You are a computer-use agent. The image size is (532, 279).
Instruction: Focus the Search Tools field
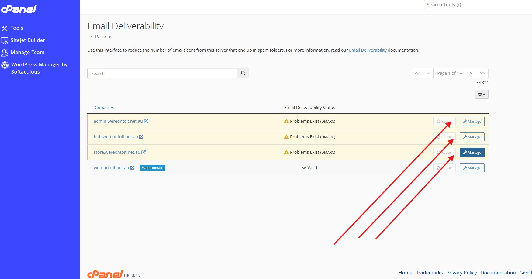click(478, 5)
